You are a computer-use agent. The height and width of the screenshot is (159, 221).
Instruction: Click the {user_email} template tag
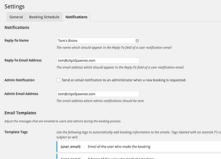tap(71, 147)
